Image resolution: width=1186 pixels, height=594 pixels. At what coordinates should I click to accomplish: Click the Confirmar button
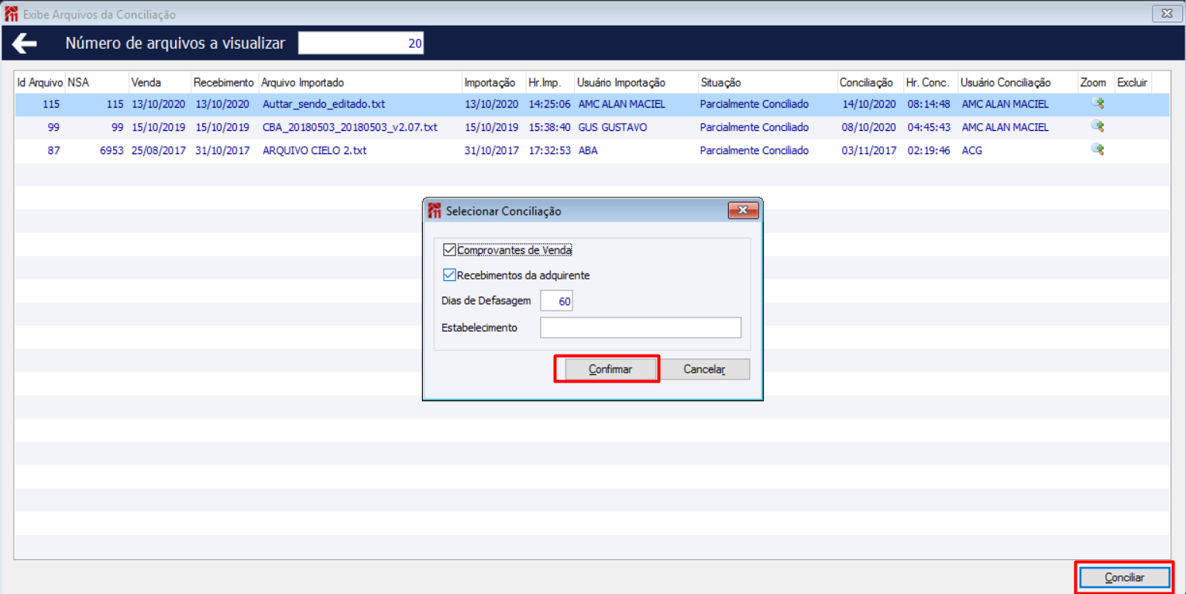610,369
